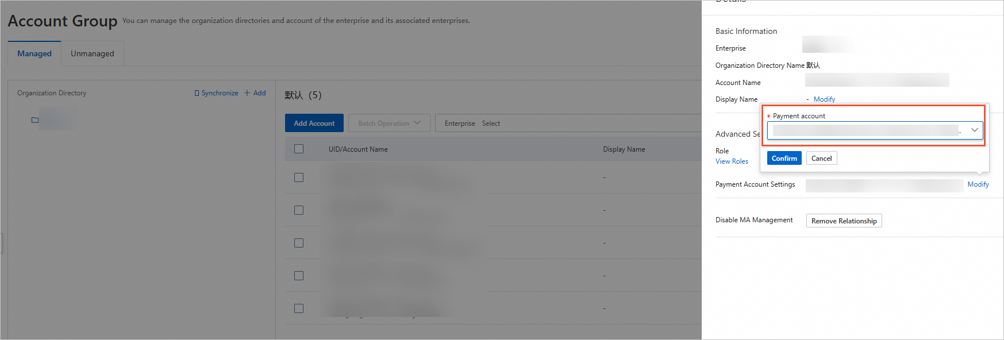Click the Basic Information heading

(746, 31)
